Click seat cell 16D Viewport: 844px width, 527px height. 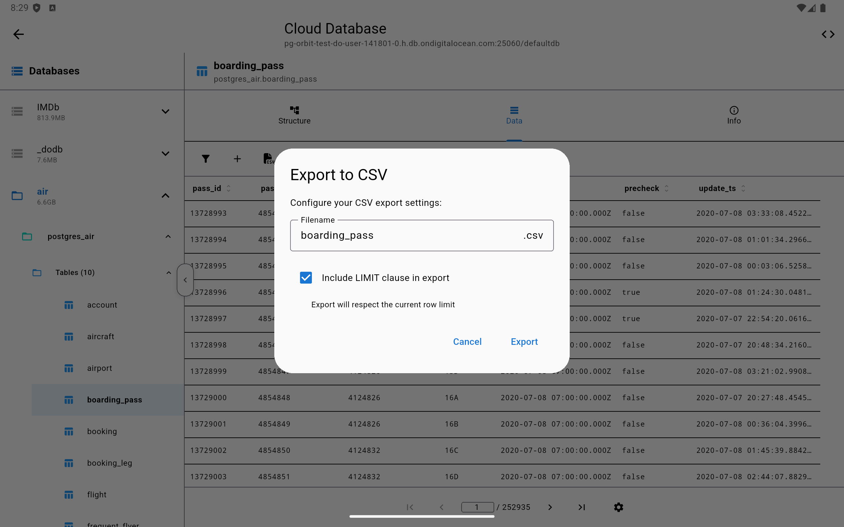coord(452,477)
